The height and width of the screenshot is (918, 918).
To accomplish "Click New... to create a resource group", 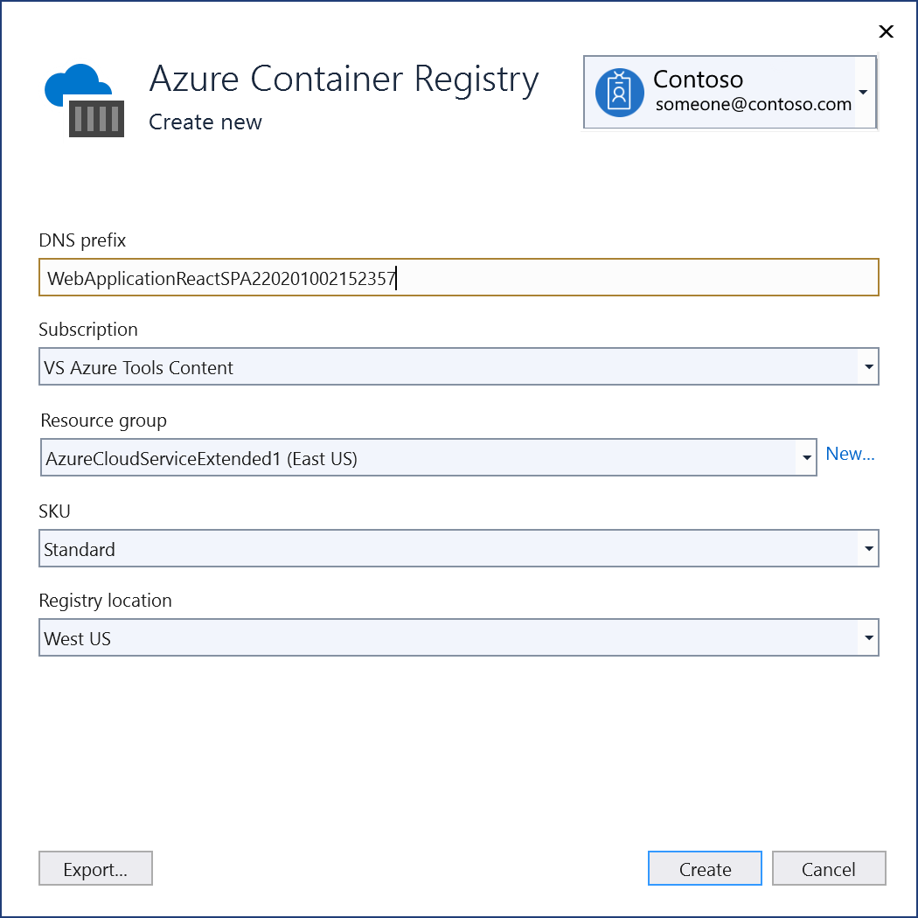I will point(850,453).
